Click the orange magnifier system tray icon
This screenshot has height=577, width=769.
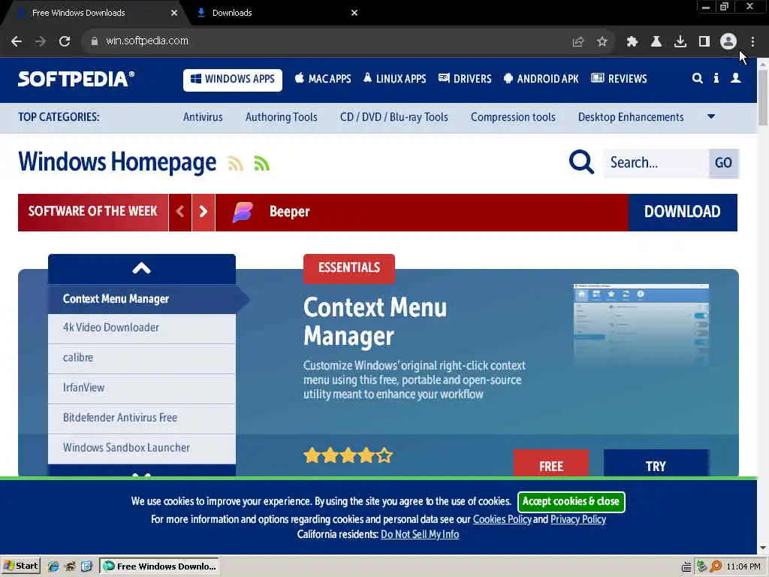pos(716,566)
